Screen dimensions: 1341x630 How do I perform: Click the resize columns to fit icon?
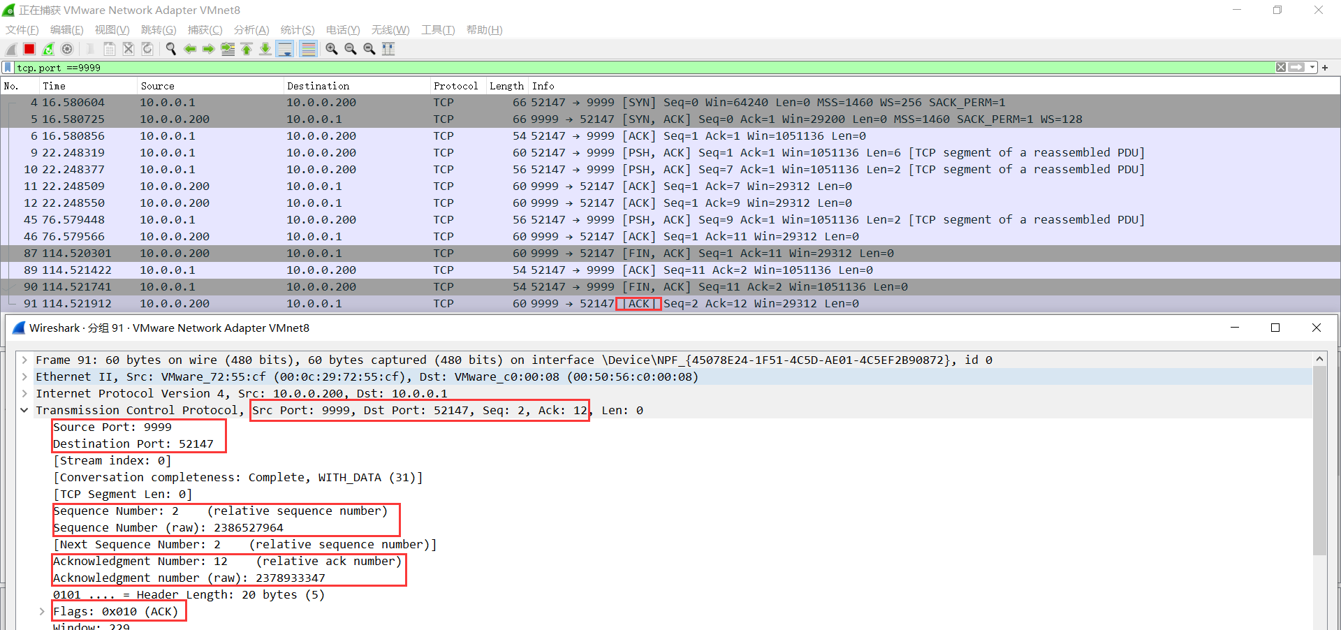click(x=388, y=49)
